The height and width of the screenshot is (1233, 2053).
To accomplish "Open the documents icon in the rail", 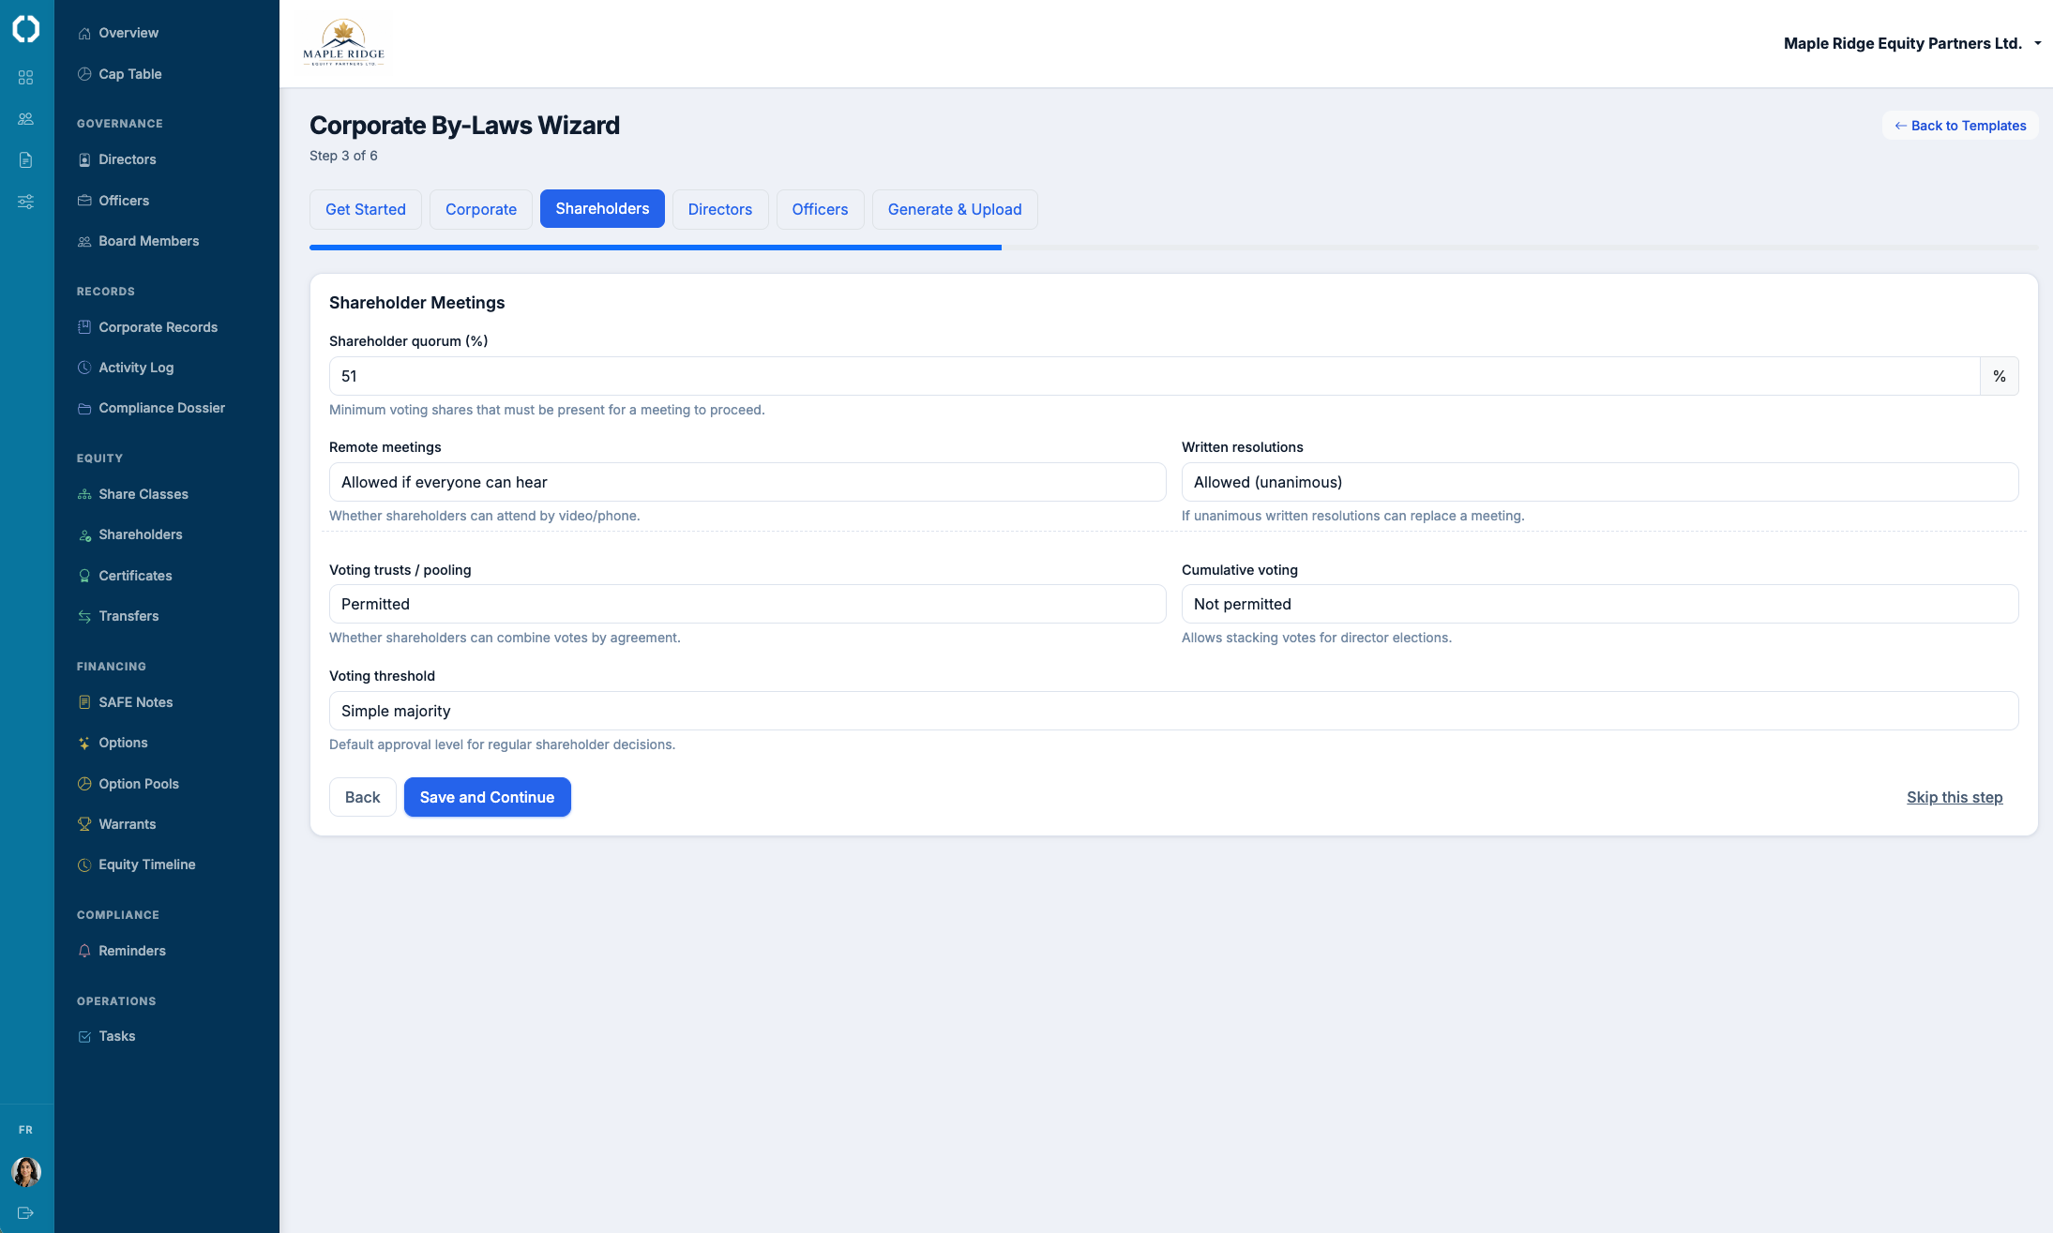I will (x=26, y=160).
